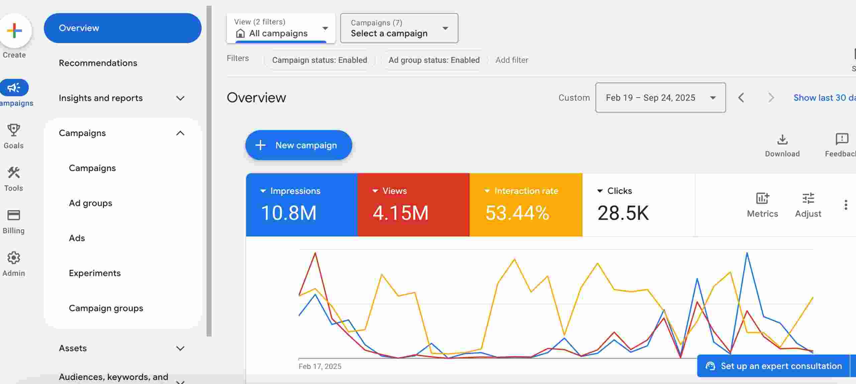
Task: Toggle the Views metric card
Action: (x=413, y=205)
